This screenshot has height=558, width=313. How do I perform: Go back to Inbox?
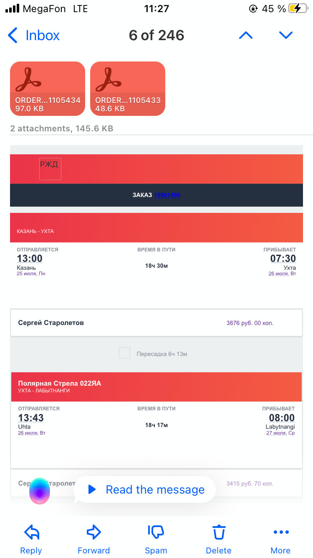click(34, 36)
